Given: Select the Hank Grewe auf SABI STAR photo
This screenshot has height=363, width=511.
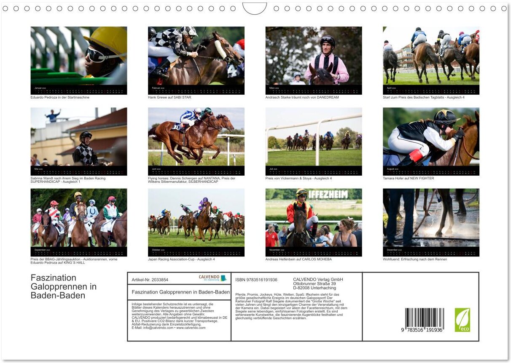Looking at the screenshot, I should 196,56.
